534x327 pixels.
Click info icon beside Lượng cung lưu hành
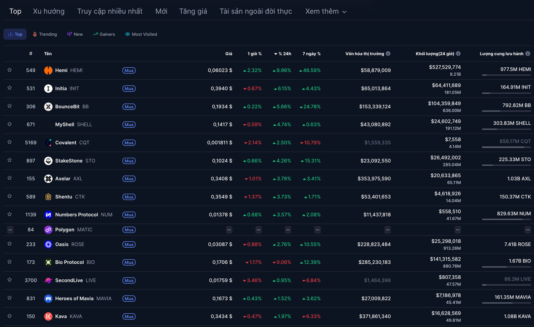click(x=528, y=54)
